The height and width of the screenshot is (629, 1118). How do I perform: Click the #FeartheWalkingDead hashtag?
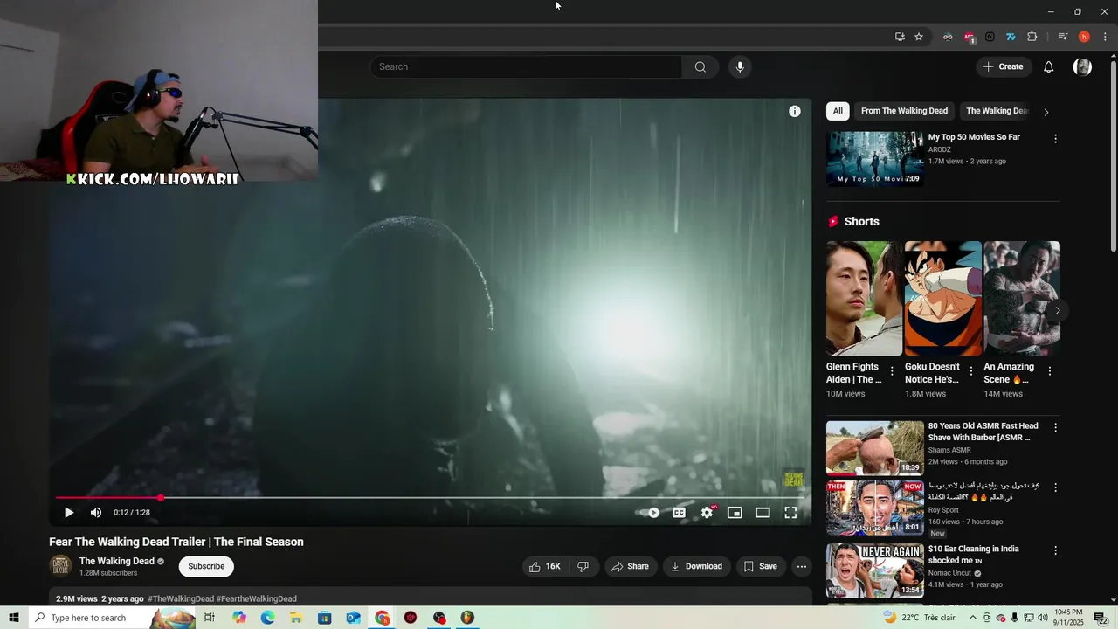[x=257, y=599]
